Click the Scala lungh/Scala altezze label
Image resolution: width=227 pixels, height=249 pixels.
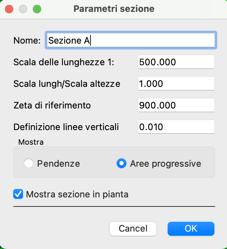point(67,84)
